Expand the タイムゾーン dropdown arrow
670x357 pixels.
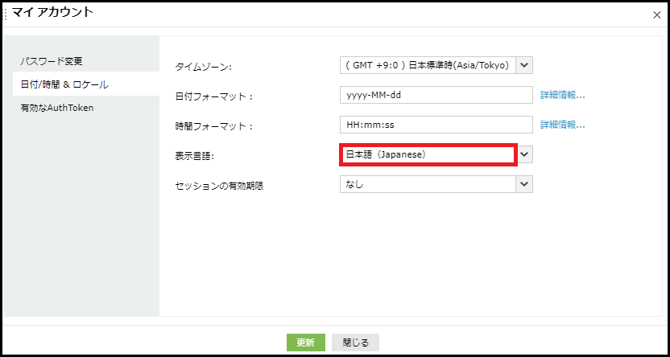(x=524, y=65)
